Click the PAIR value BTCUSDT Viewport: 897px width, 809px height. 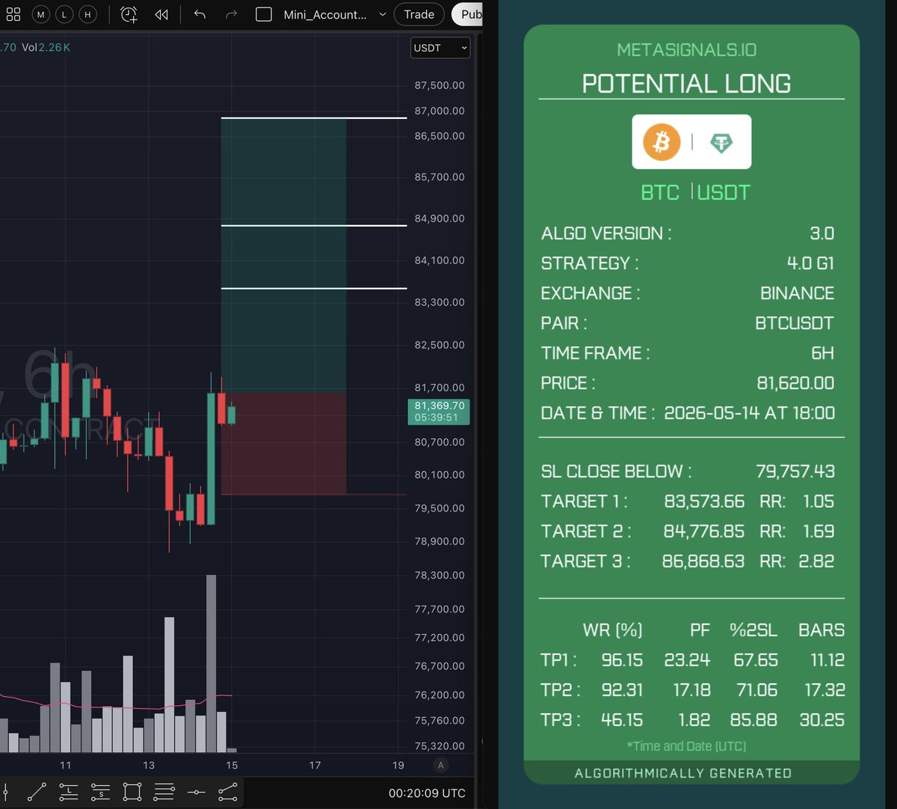(795, 323)
